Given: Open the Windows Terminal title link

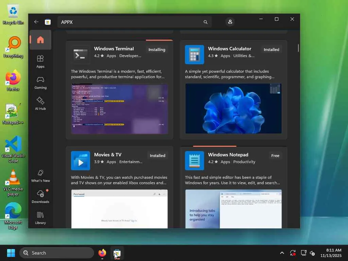Looking at the screenshot, I should click(114, 49).
